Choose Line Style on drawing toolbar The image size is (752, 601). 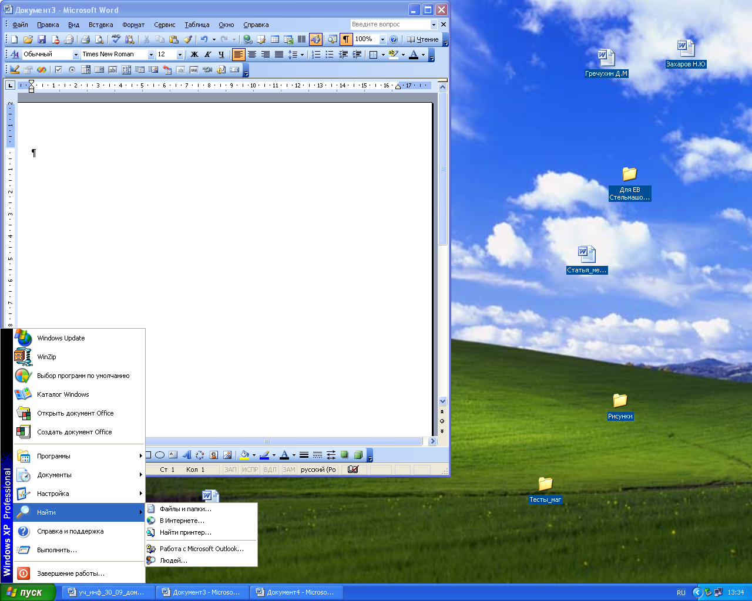click(304, 455)
